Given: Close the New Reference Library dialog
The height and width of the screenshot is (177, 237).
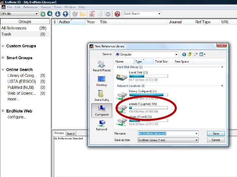Looking at the screenshot, I should click(222, 45).
